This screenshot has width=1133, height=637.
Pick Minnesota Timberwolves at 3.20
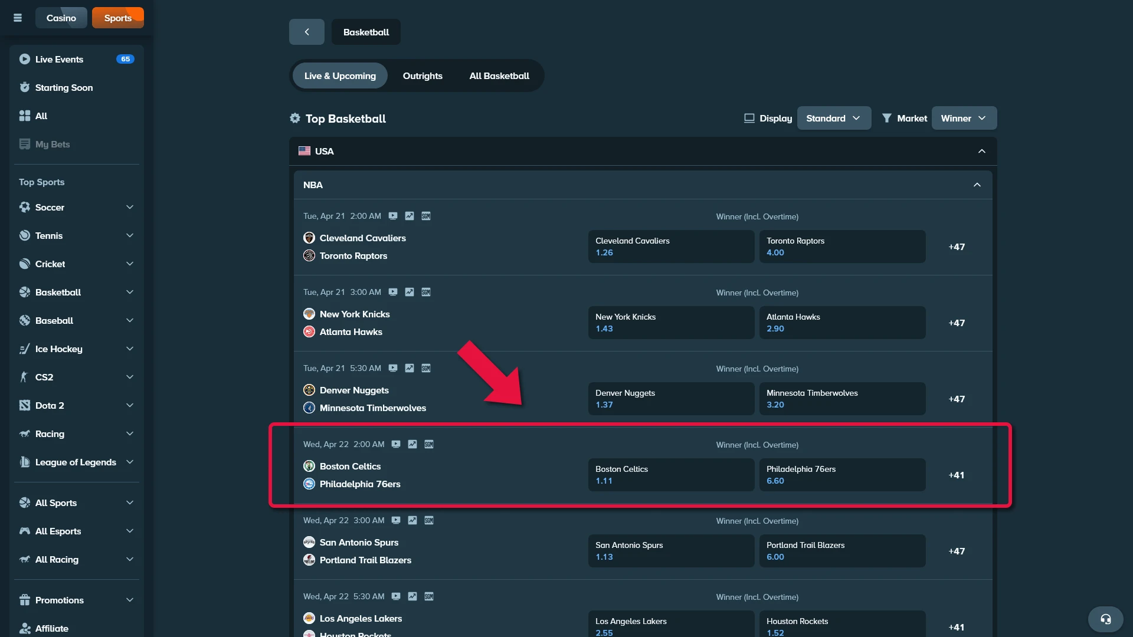click(843, 399)
